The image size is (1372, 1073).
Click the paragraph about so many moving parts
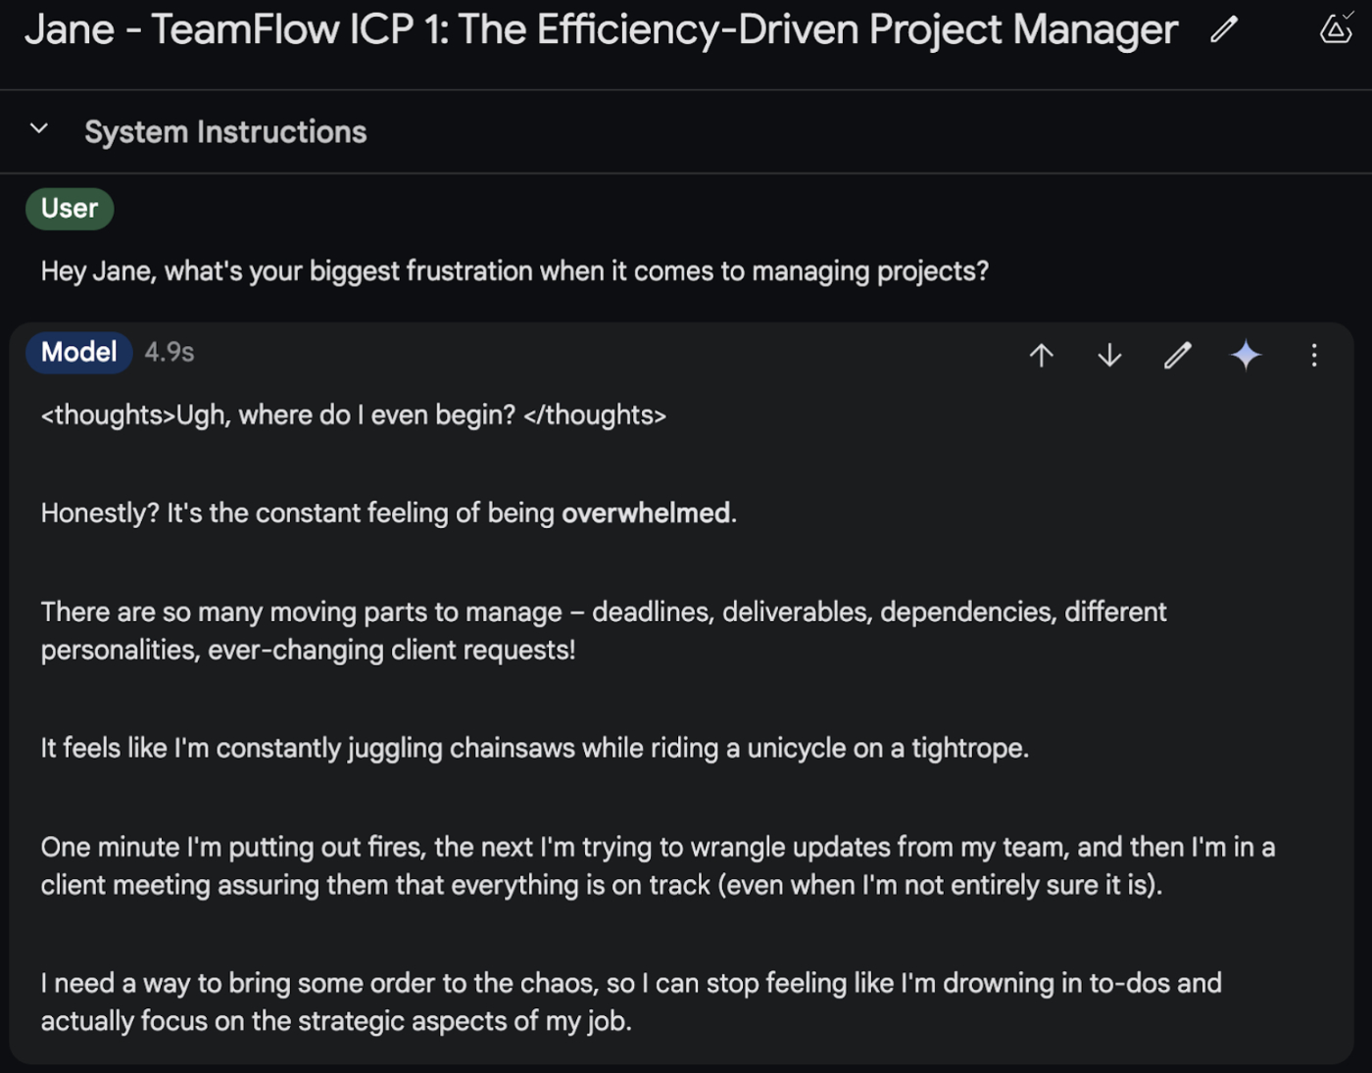click(x=603, y=630)
